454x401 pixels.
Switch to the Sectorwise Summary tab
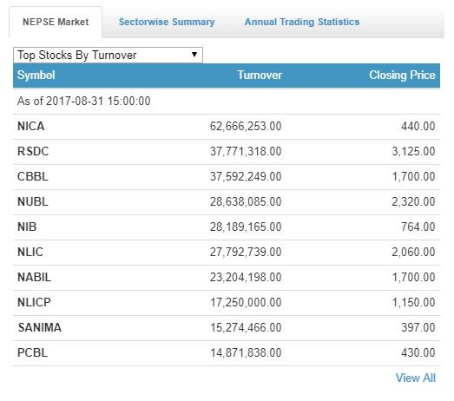click(167, 22)
